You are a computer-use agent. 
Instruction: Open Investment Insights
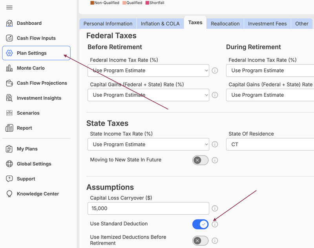point(40,98)
